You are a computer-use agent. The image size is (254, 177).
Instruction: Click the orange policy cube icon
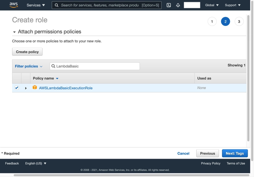[x=35, y=87]
